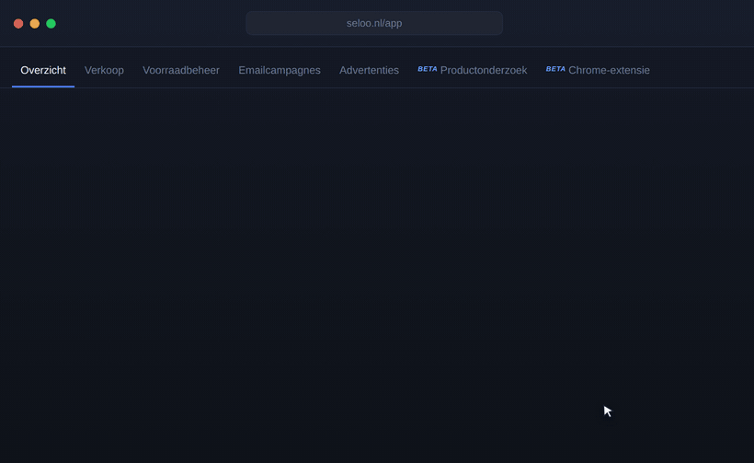Minimize the window with the yellow button
Viewport: 754px width, 463px height.
(x=35, y=24)
